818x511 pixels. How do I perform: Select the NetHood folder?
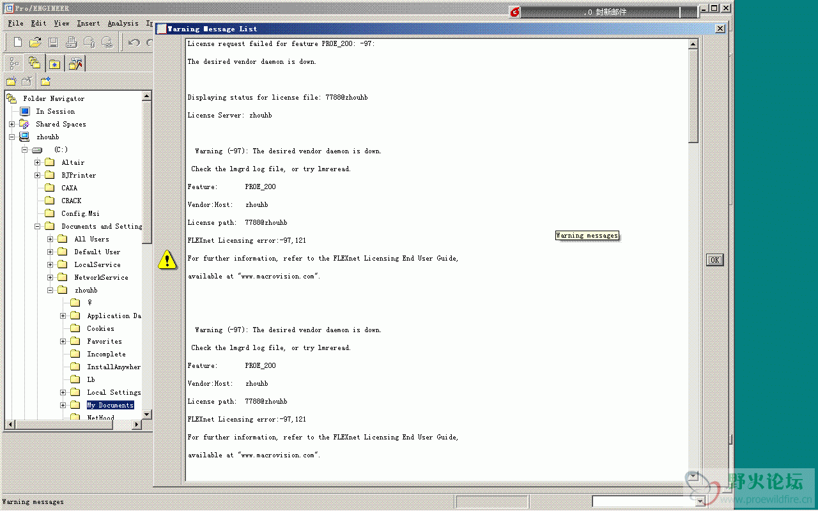pyautogui.click(x=100, y=417)
